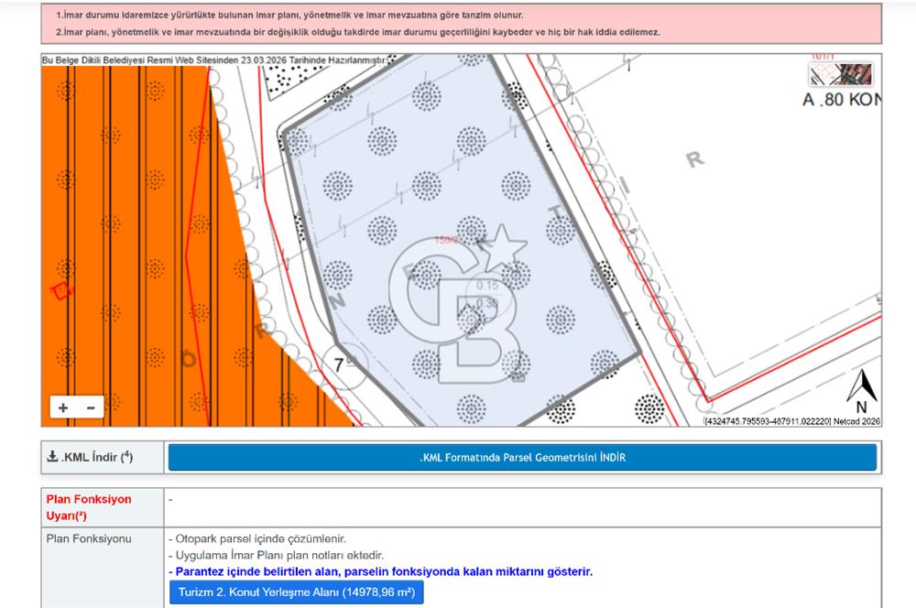Click the Plan Fonksiyon Uyarı red heading
Image resolution: width=916 pixels, height=608 pixels.
point(89,507)
